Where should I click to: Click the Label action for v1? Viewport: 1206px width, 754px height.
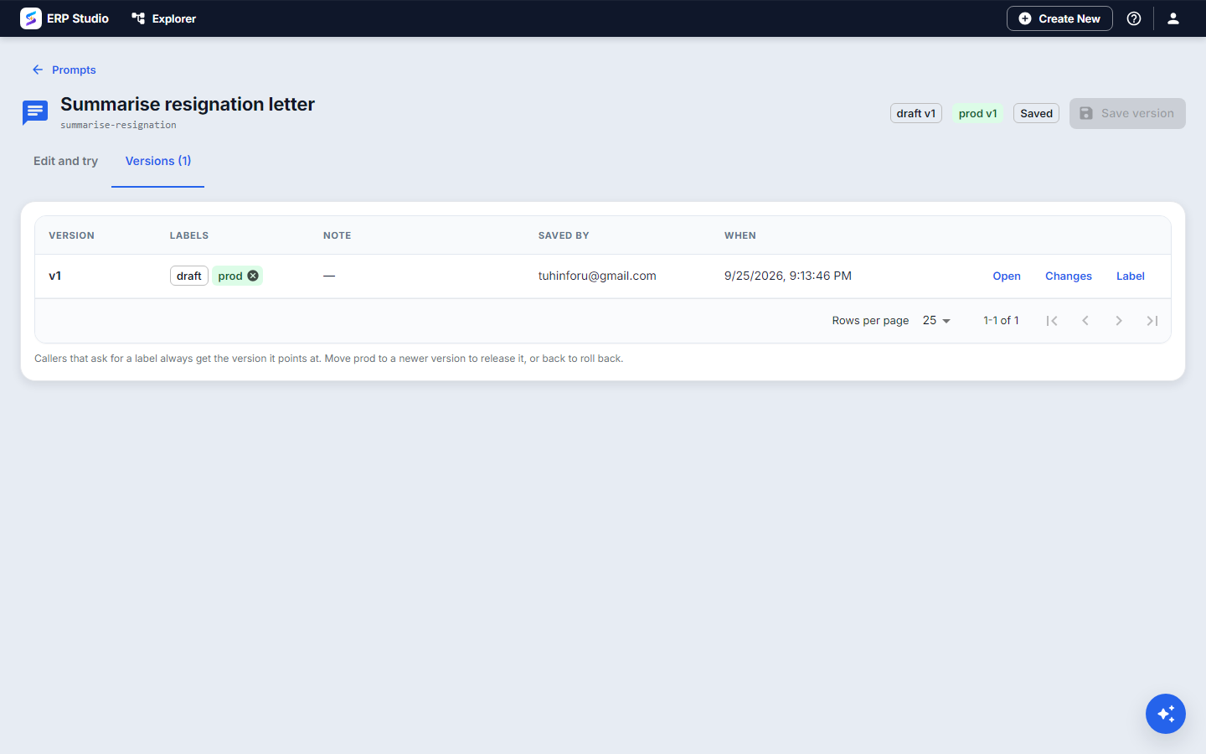1131,276
